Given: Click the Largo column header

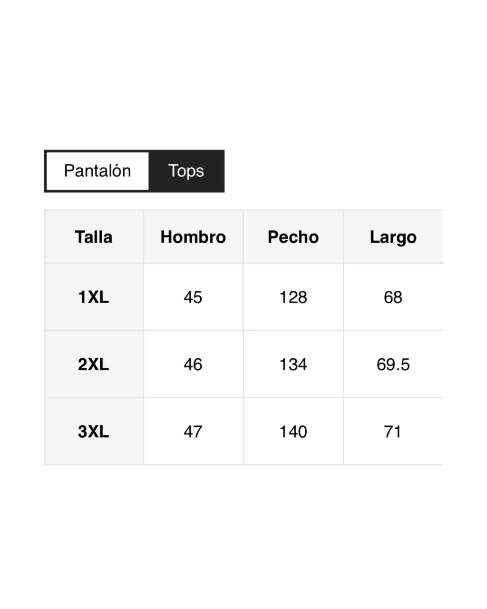Looking at the screenshot, I should coord(393,237).
